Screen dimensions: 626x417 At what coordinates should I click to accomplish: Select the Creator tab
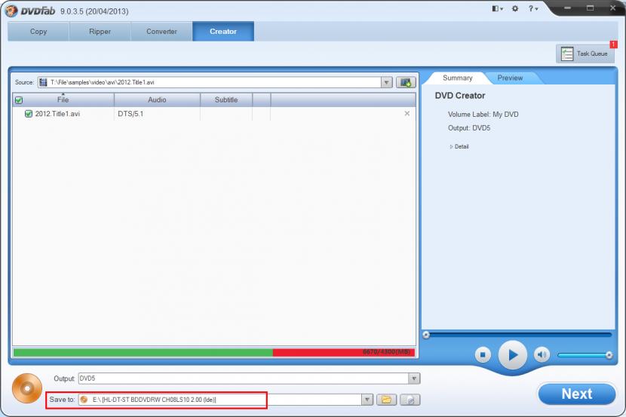223,32
